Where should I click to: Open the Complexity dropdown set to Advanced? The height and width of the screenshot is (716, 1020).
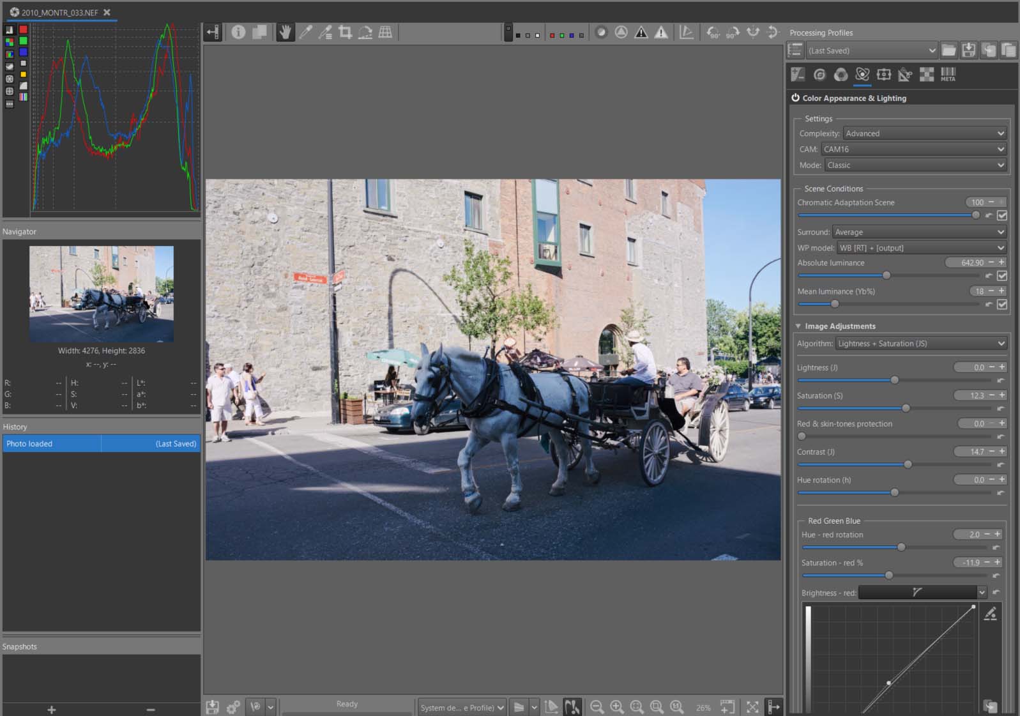924,133
